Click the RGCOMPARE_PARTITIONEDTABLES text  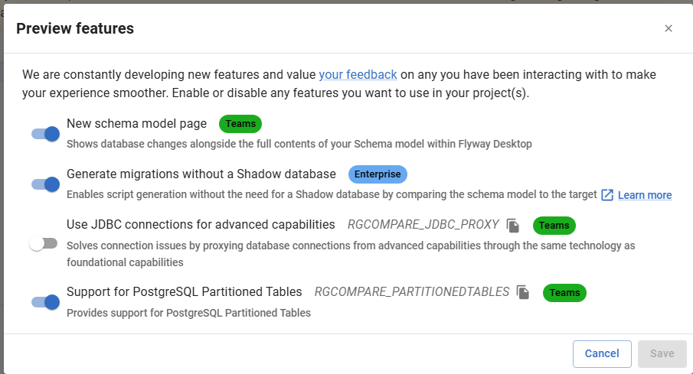point(411,292)
